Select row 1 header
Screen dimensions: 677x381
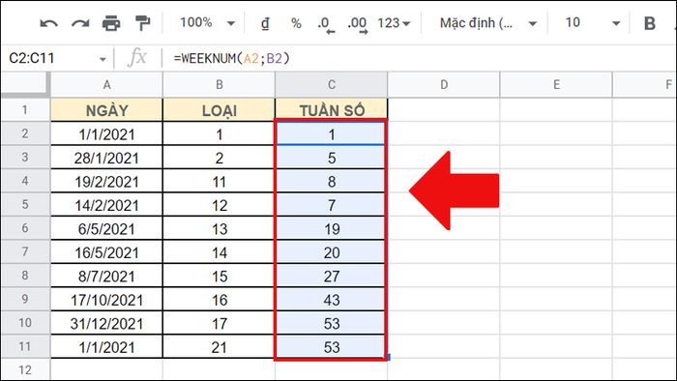coord(25,109)
